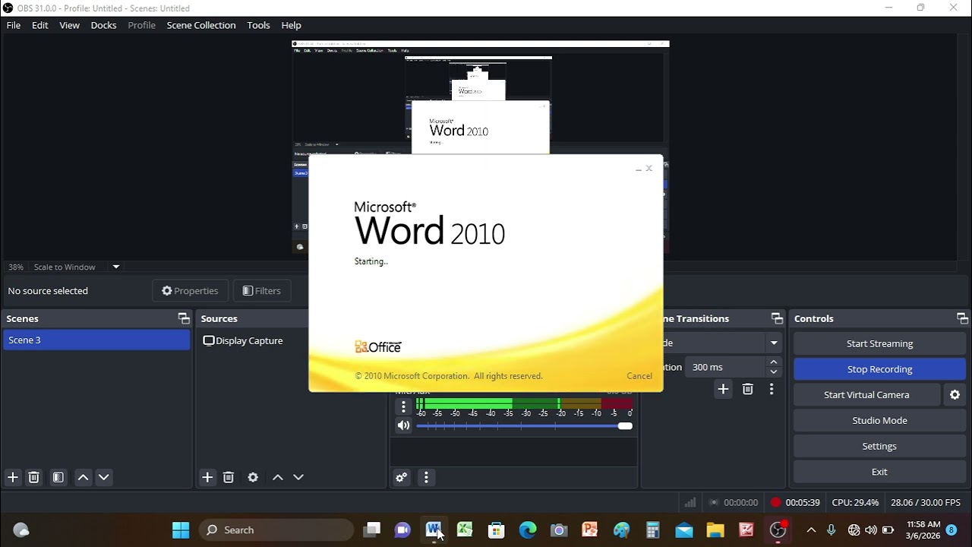The image size is (972, 547).
Task: Increase transition duration with up arrow
Action: tap(774, 362)
